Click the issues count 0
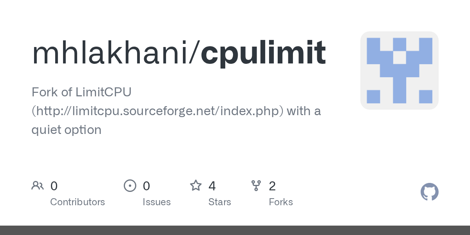The height and width of the screenshot is (235, 470). pos(146,186)
